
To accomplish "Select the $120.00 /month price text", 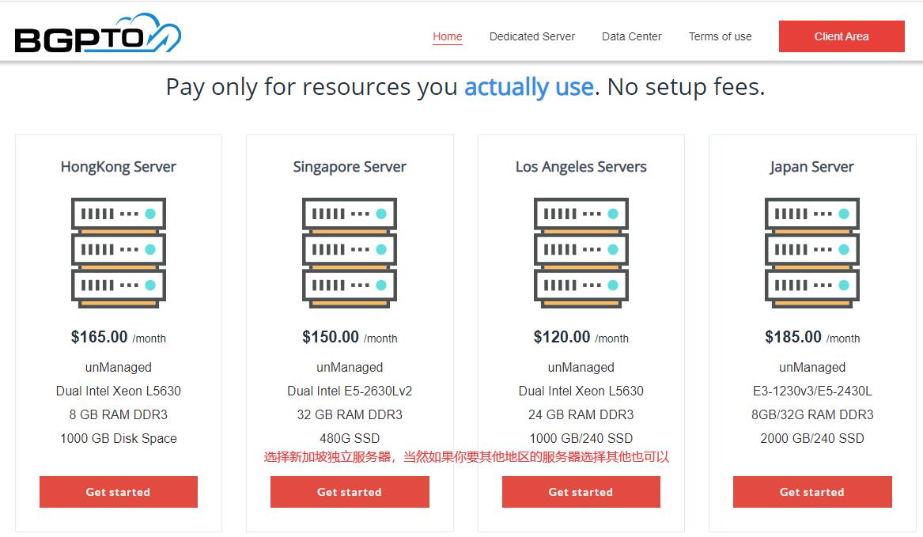I will click(x=581, y=338).
